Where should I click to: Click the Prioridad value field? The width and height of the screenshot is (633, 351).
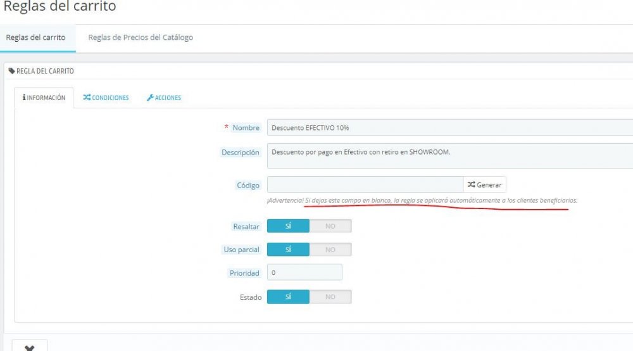click(x=305, y=272)
